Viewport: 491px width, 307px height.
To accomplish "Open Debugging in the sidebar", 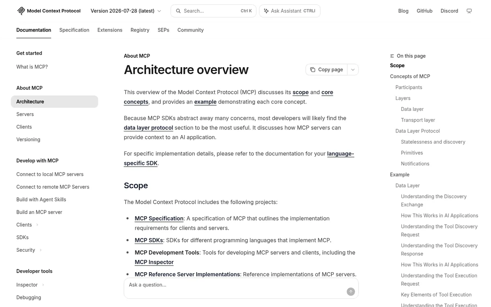I will (x=29, y=298).
